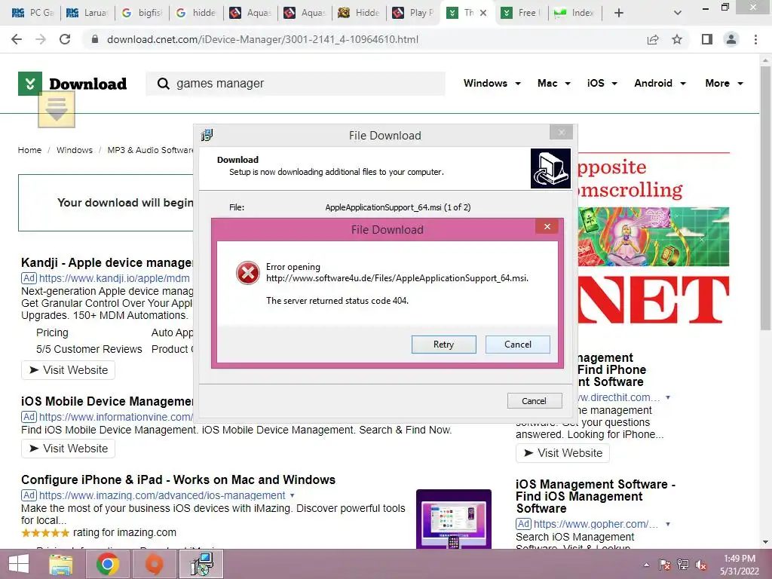This screenshot has height=579, width=772.
Task: Open Chrome three-dot menu
Action: pyautogui.click(x=755, y=39)
